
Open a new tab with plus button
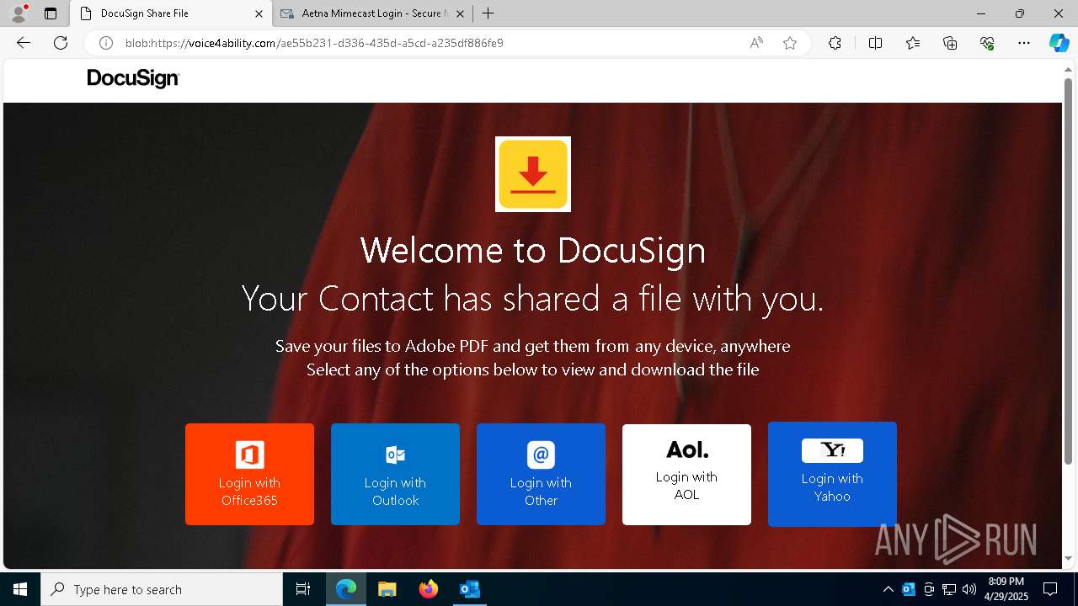pyautogui.click(x=488, y=13)
